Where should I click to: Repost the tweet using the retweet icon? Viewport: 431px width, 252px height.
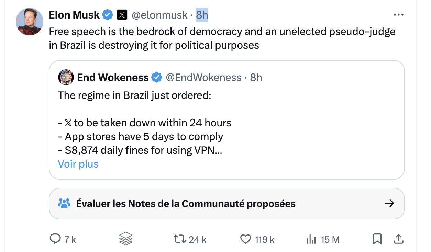pos(179,239)
